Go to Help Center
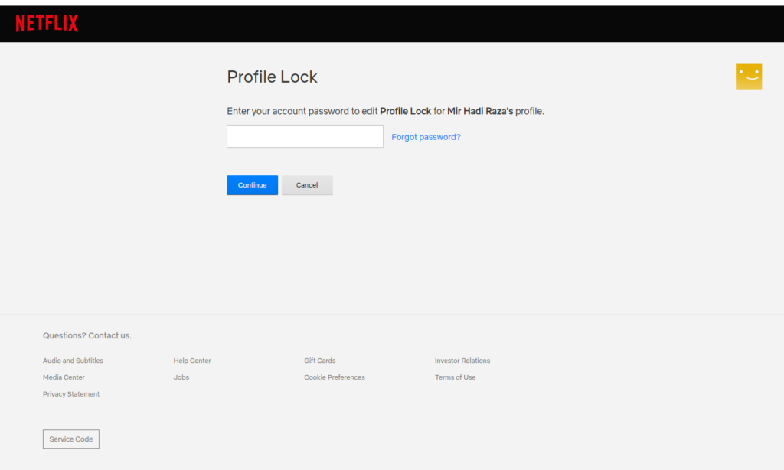The image size is (784, 470). 192,361
